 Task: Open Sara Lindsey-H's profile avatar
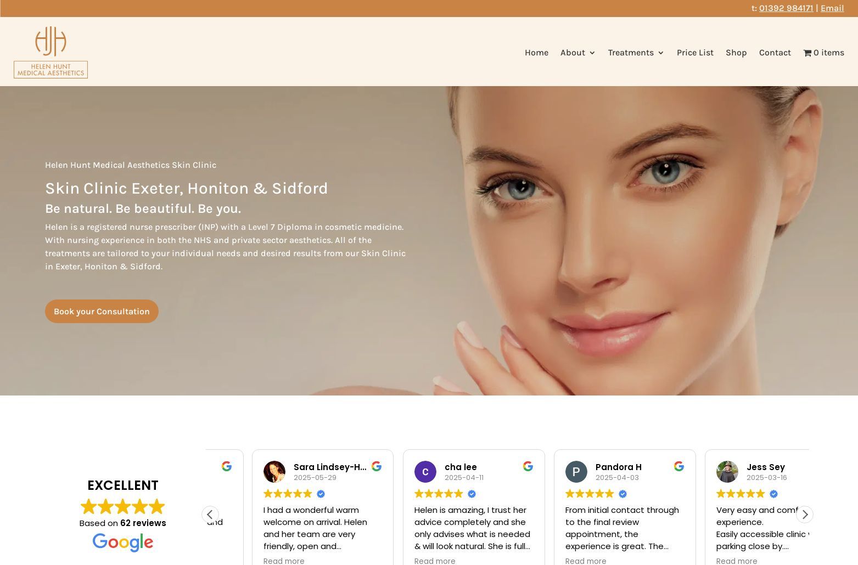pyautogui.click(x=274, y=472)
